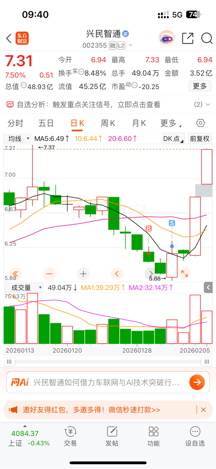Screen dimensions: 216x469
Task: Open the 自选分析 signal notice text
Action: [89, 105]
